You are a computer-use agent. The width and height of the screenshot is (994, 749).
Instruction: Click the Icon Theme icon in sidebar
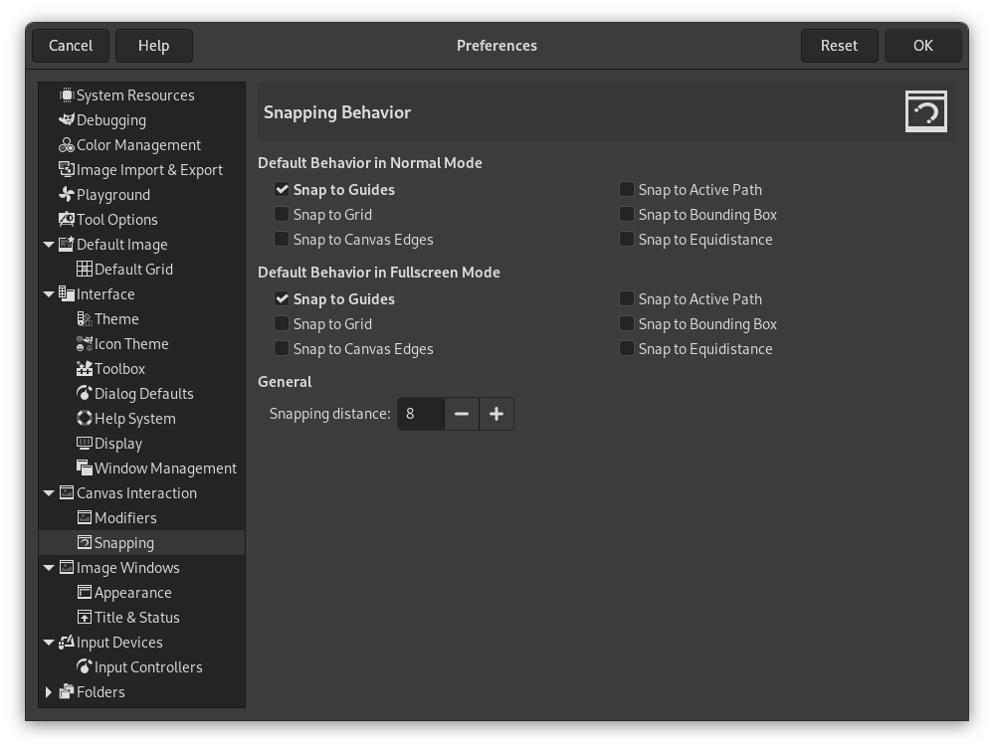tap(83, 343)
